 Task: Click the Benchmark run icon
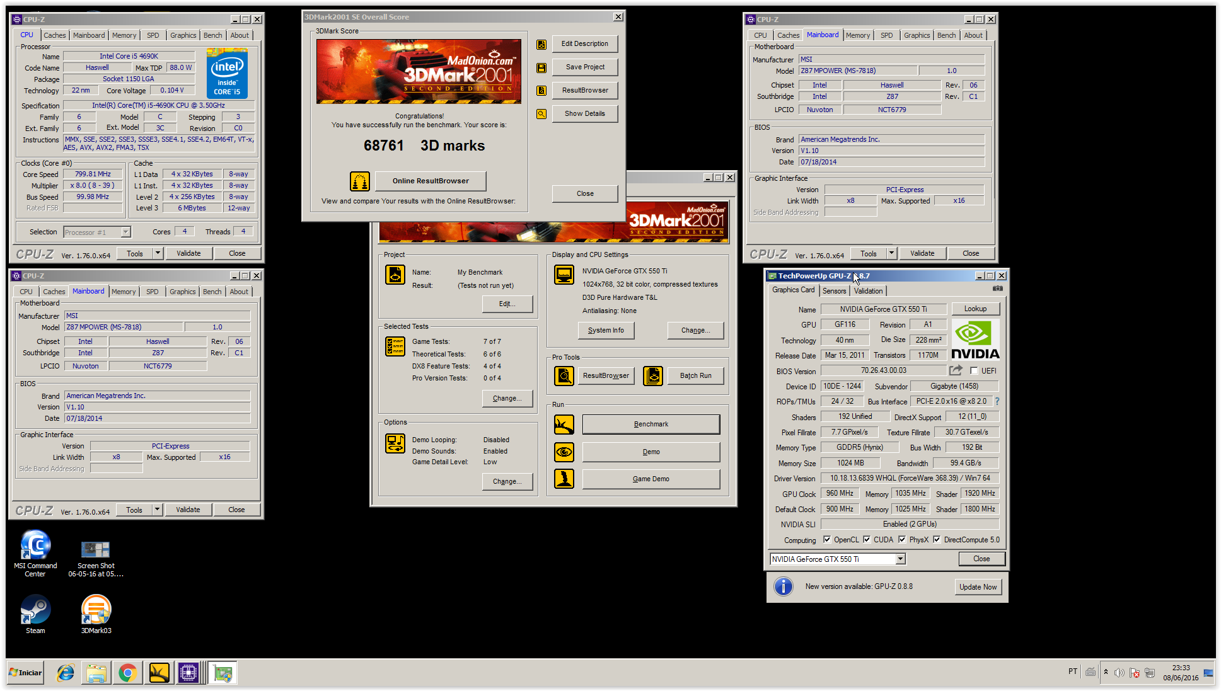click(564, 425)
